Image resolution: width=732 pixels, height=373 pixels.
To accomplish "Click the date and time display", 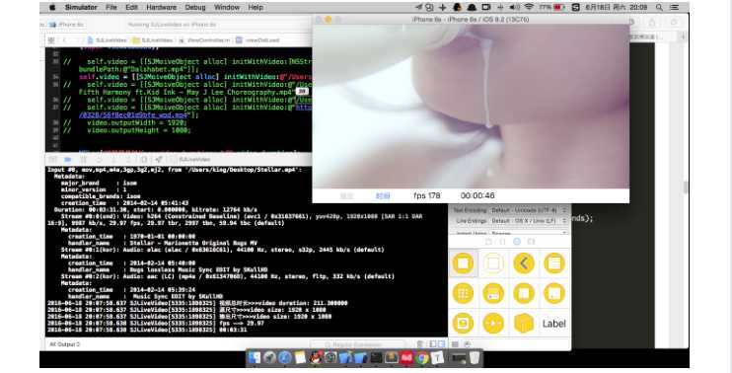I will point(617,8).
